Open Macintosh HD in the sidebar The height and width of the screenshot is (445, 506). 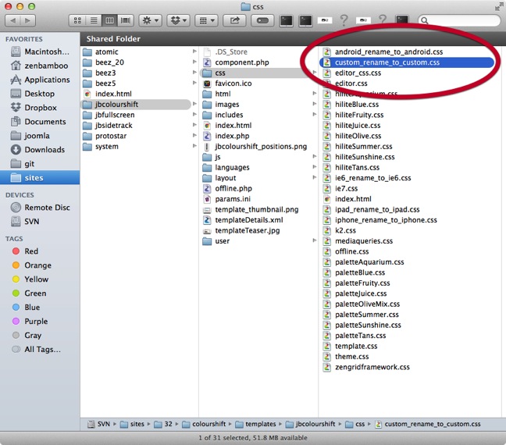click(40, 52)
